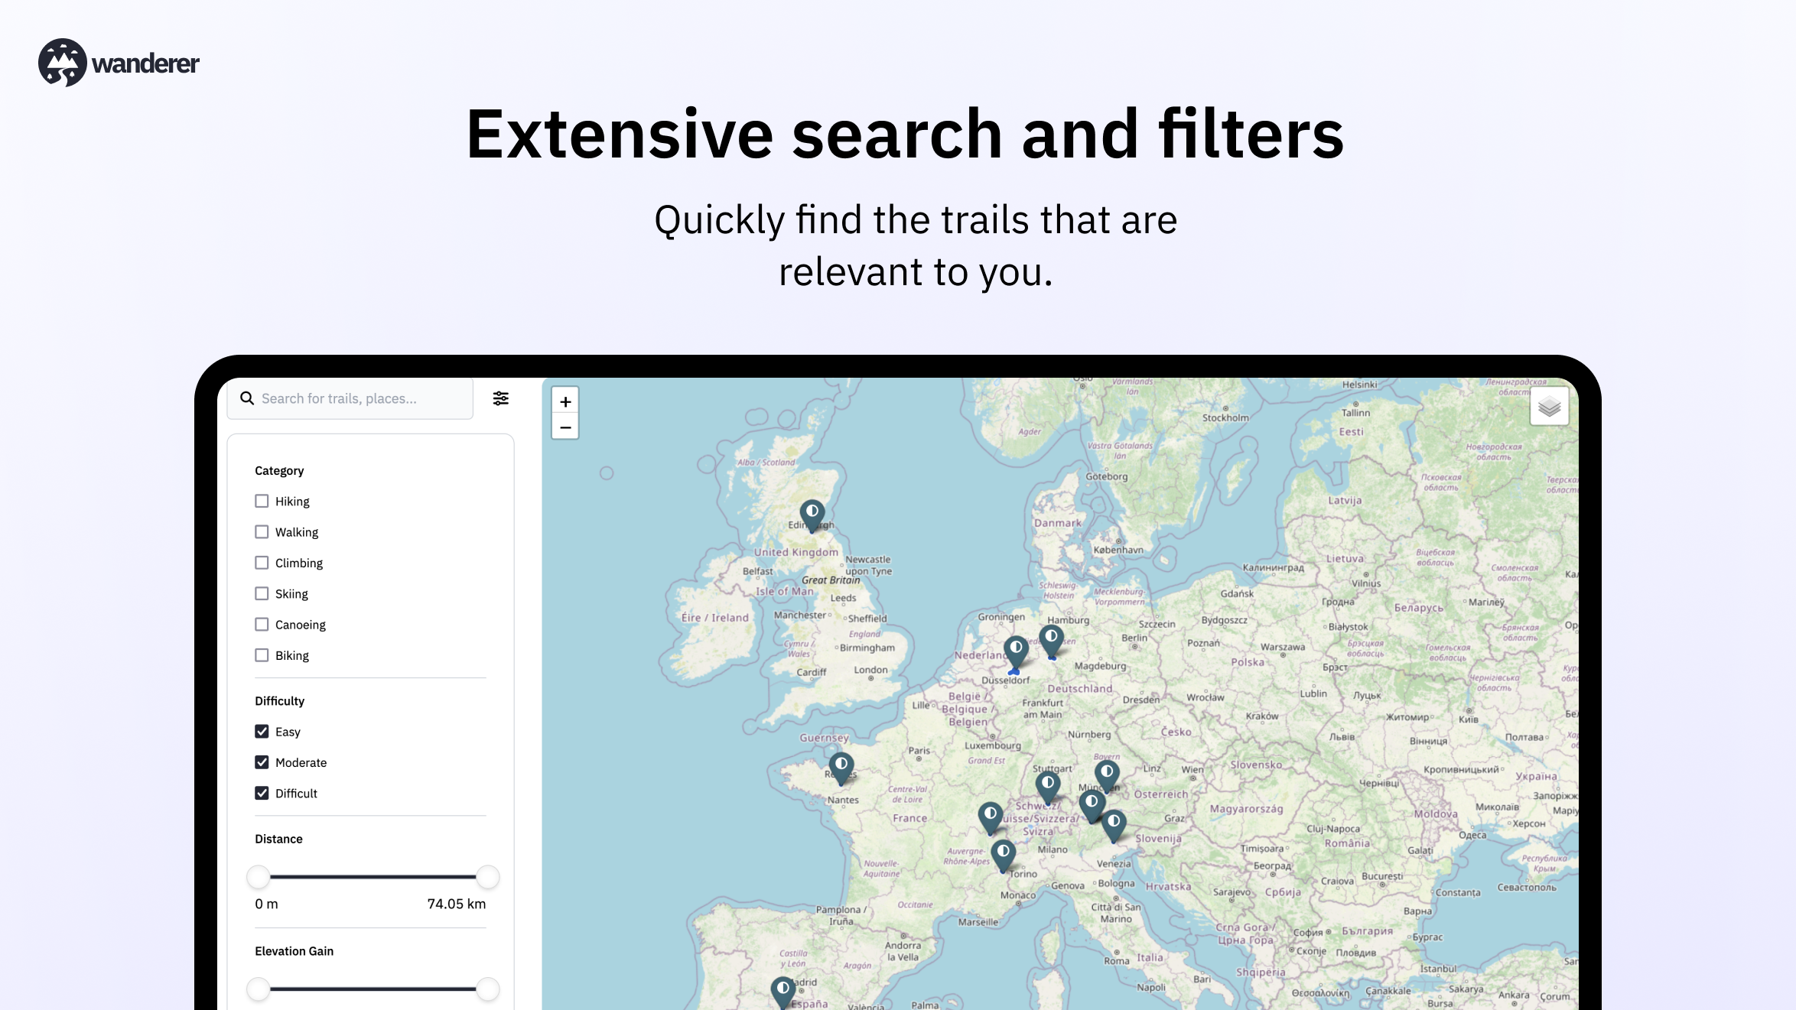This screenshot has width=1796, height=1010.
Task: Enable the Climbing category checkbox
Action: (x=262, y=563)
